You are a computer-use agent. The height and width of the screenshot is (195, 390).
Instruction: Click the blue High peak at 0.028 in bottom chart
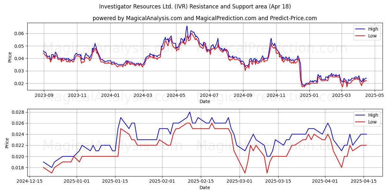point(189,112)
